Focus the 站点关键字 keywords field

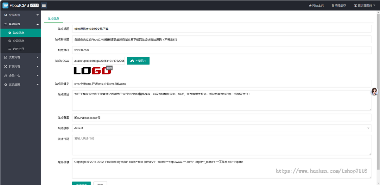222,83
